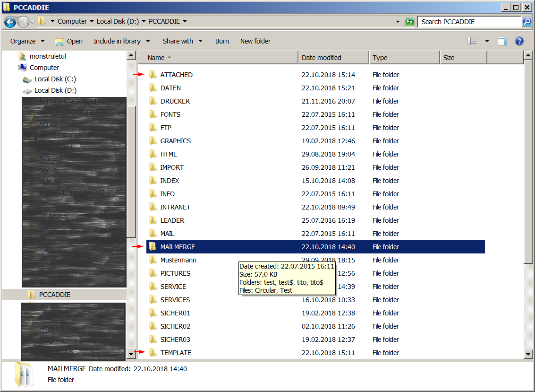
Task: Sort by the Type column header
Action: [x=380, y=58]
